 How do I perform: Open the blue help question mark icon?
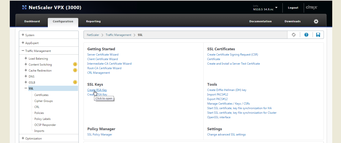[306, 35]
